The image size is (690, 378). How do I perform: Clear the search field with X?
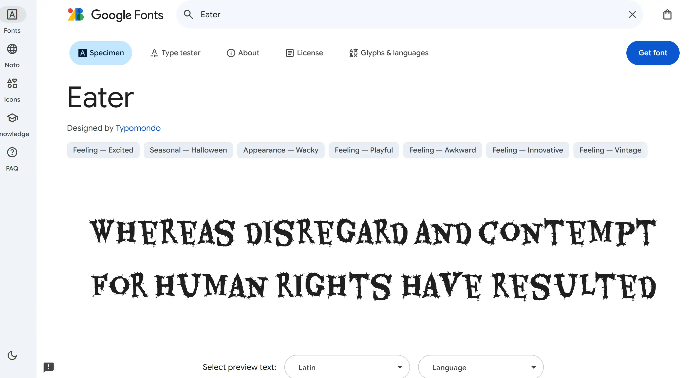[x=632, y=14]
